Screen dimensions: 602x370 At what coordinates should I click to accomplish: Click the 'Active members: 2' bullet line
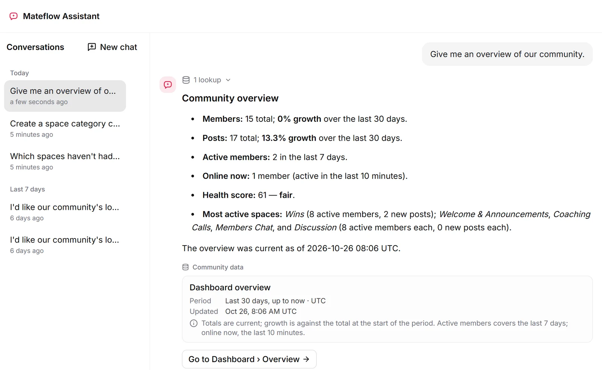(275, 157)
